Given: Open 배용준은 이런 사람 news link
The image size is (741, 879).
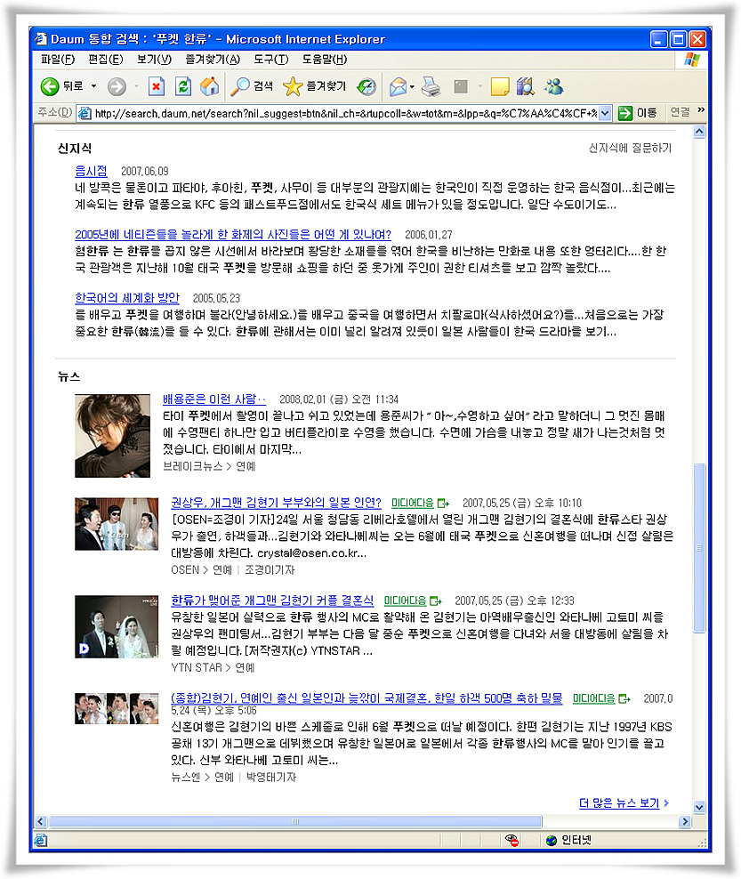Looking at the screenshot, I should click(x=214, y=399).
